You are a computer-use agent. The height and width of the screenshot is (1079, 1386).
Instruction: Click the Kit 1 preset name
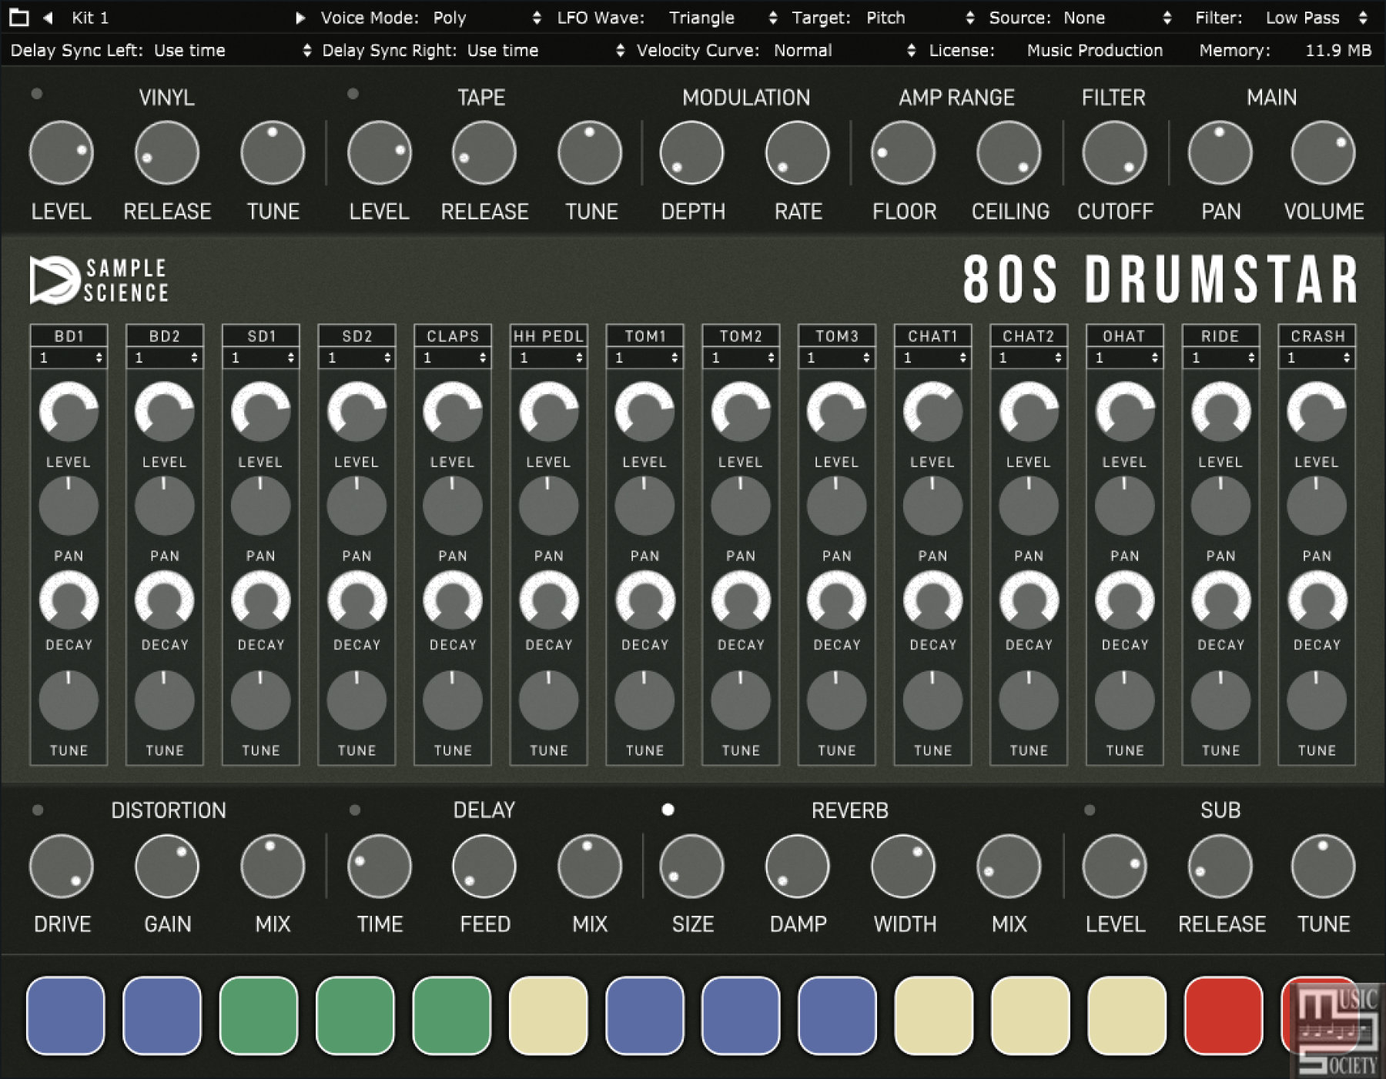click(x=90, y=18)
